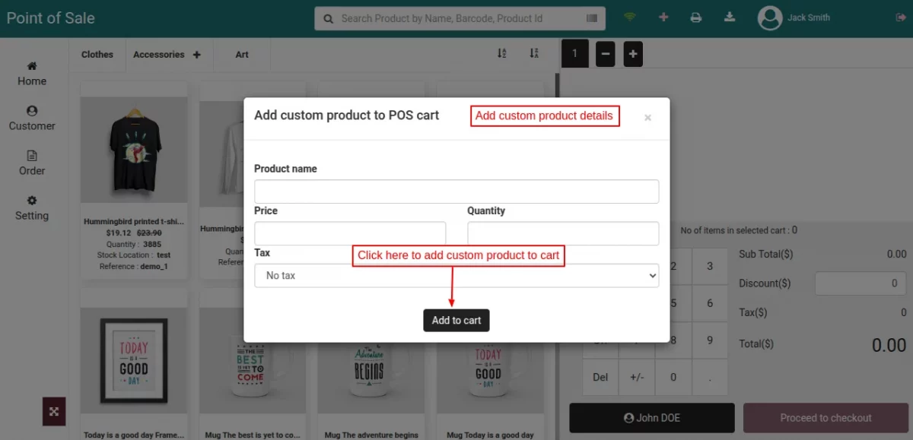The image size is (913, 440).
Task: Toggle fullscreen with bottom-left expand icon
Action: (x=53, y=411)
